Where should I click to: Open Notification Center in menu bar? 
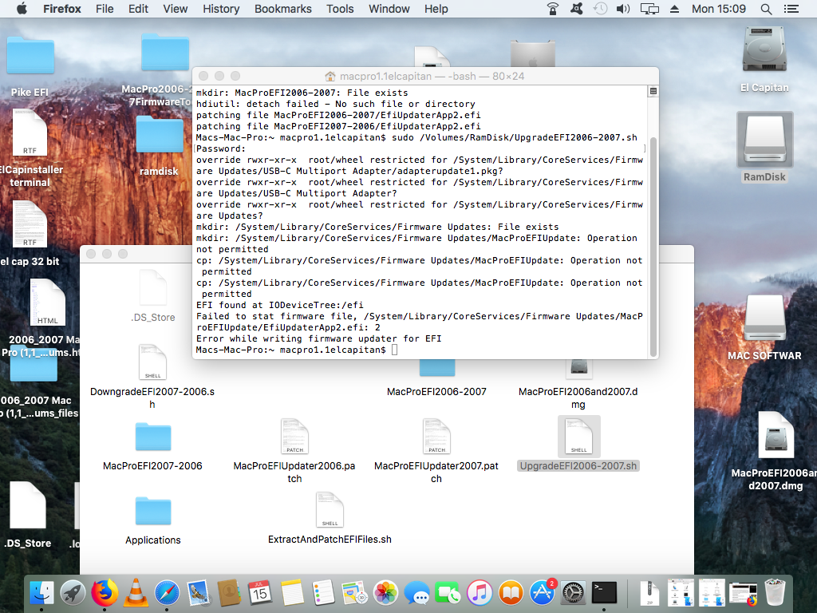coord(791,9)
